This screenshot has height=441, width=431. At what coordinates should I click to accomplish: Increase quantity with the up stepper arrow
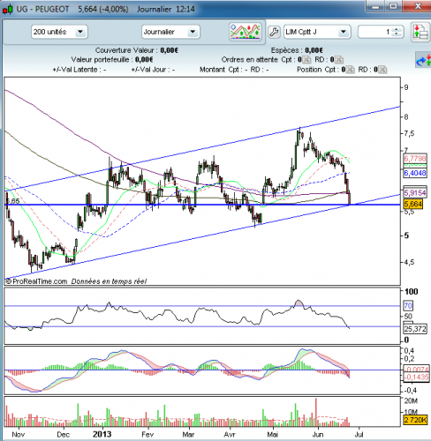point(397,29)
